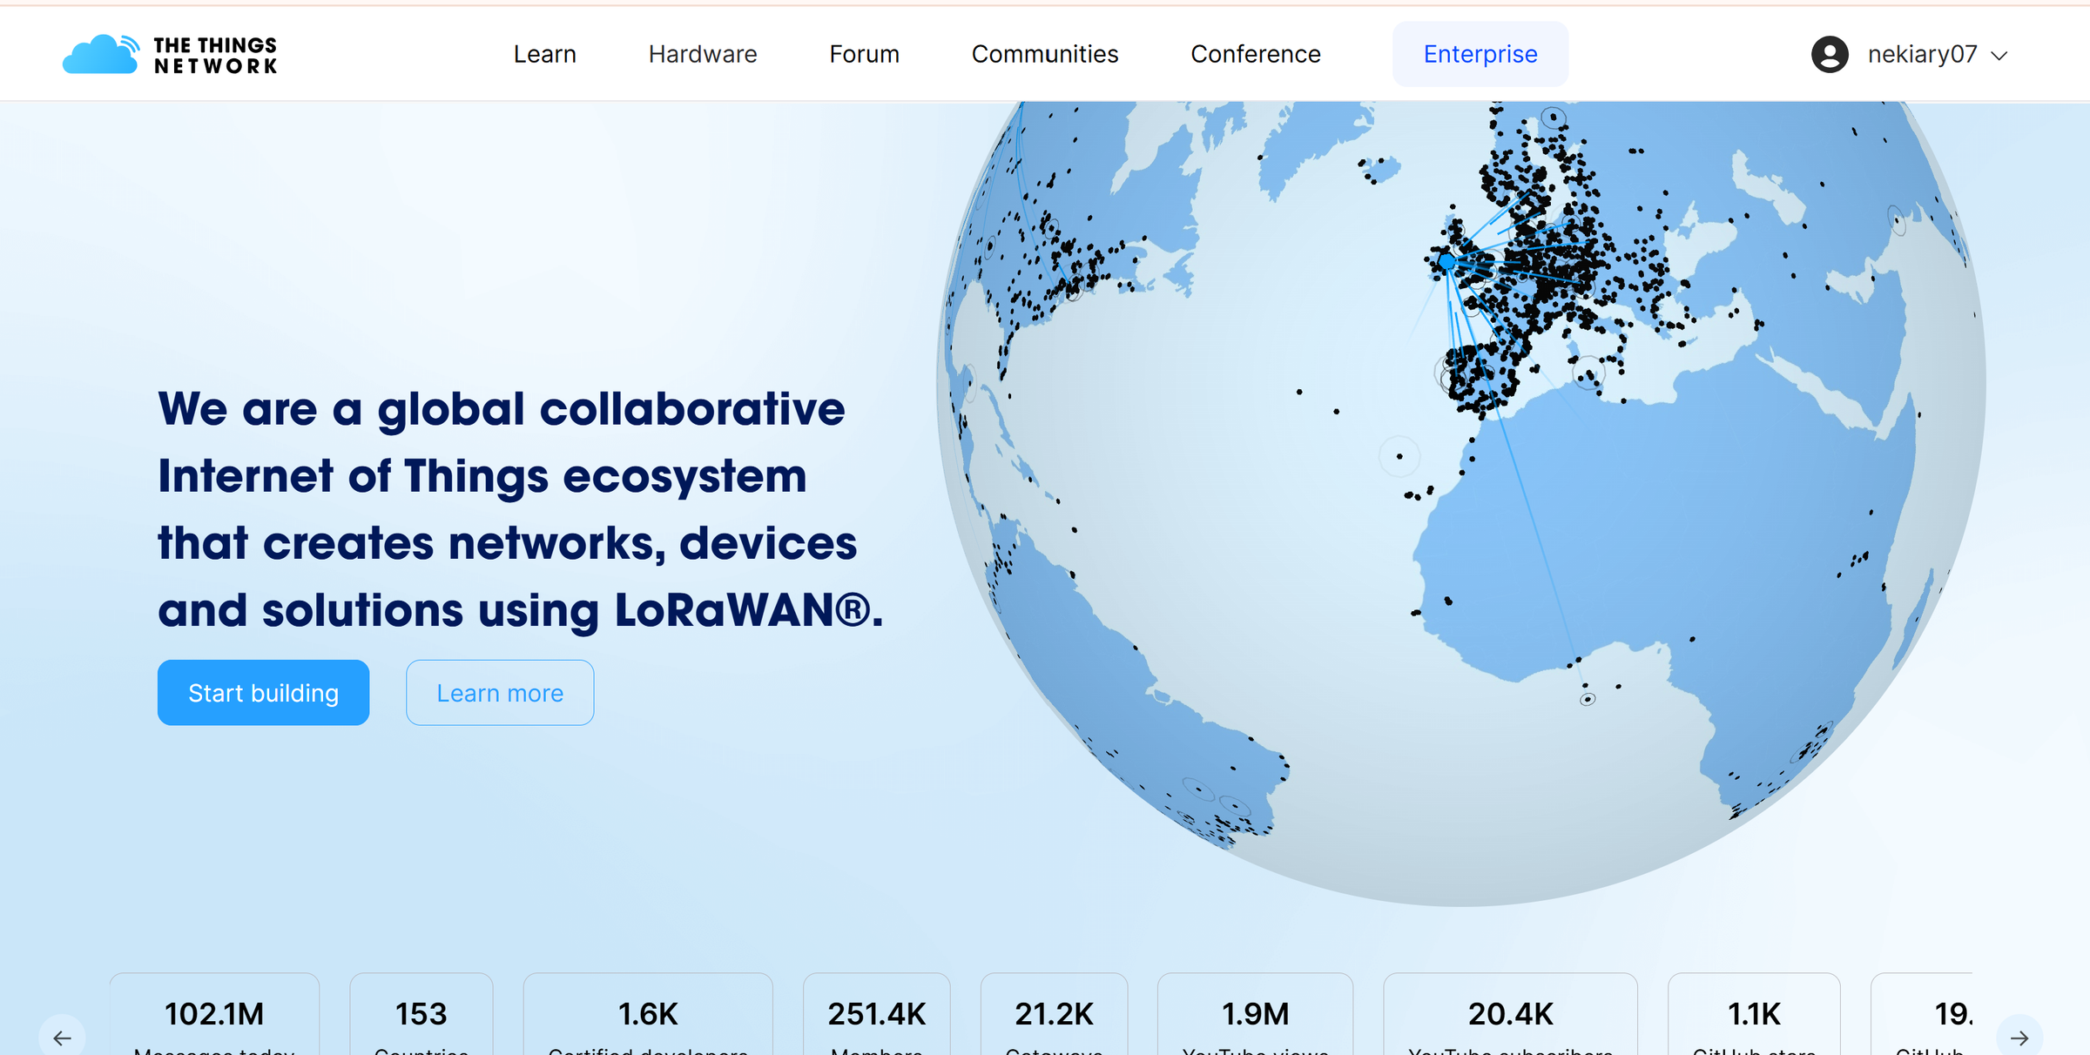Open the Communities menu item
Viewport: 2090px width, 1055px height.
pos(1045,54)
